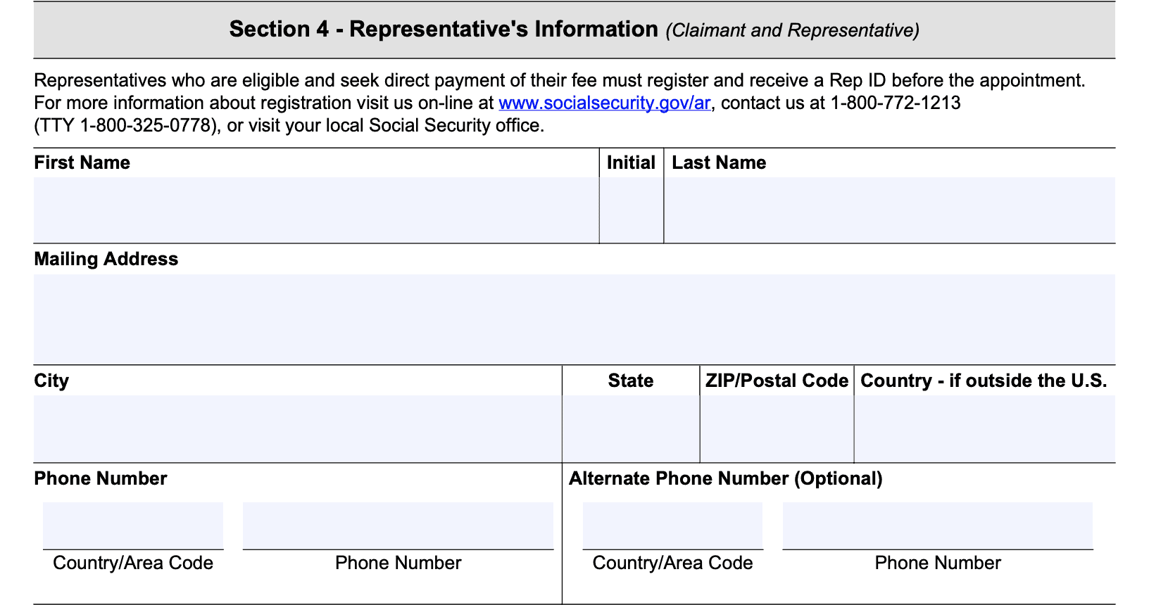The width and height of the screenshot is (1149, 605).
Task: Click the Alternate Phone Number (Optional) label
Action: 725,478
